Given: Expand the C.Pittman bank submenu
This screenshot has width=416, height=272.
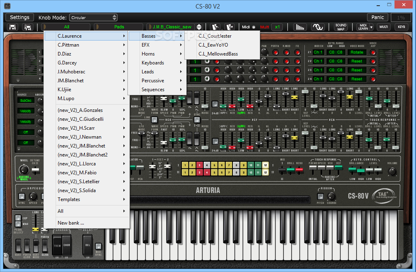Looking at the screenshot, I should point(87,45).
